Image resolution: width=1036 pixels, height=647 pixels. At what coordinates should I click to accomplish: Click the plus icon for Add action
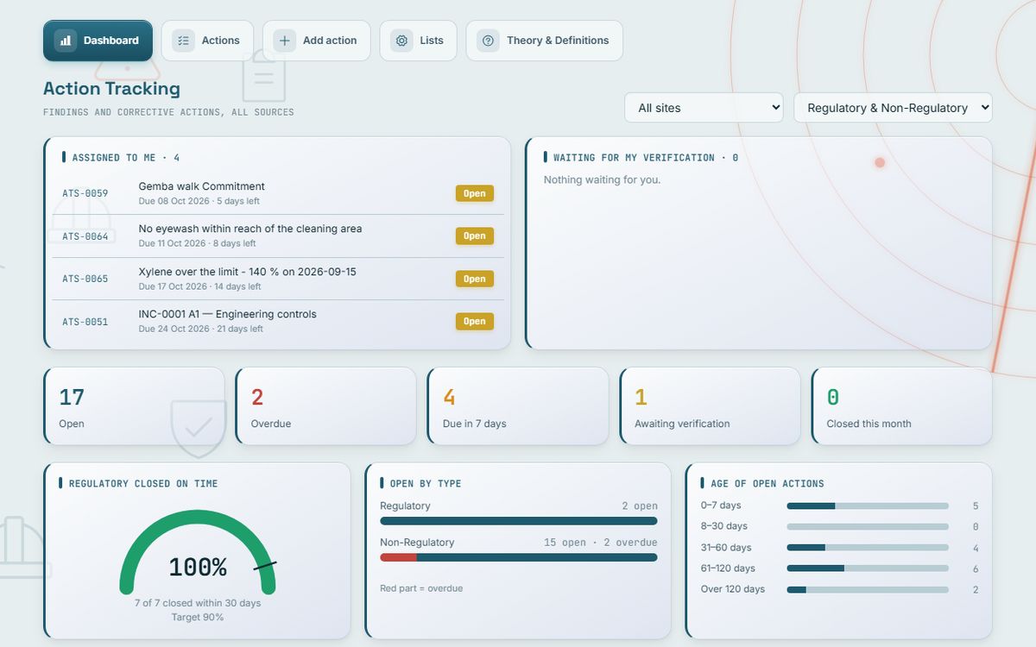[284, 41]
